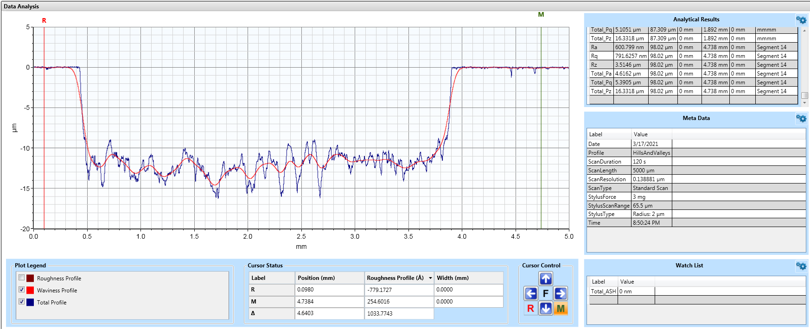Click the Total Profile blue color swatch
This screenshot has width=810, height=329.
pyautogui.click(x=30, y=302)
